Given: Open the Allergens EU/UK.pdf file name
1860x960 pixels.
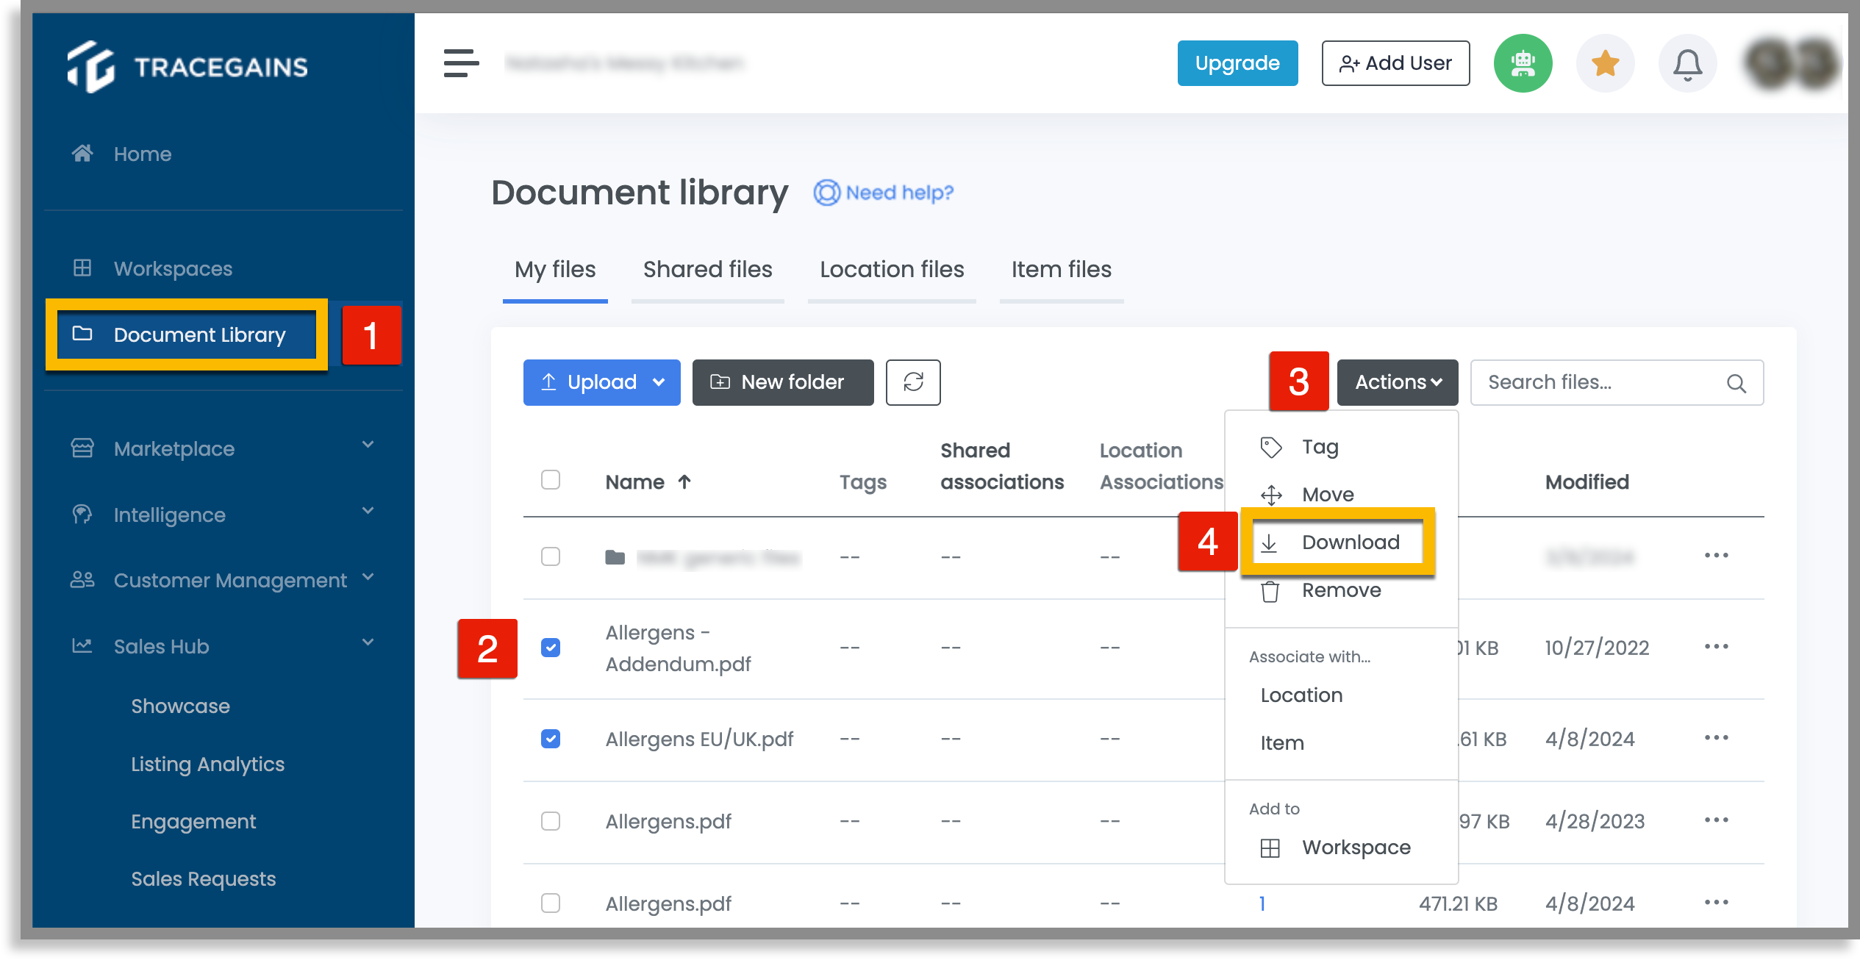Looking at the screenshot, I should point(699,739).
